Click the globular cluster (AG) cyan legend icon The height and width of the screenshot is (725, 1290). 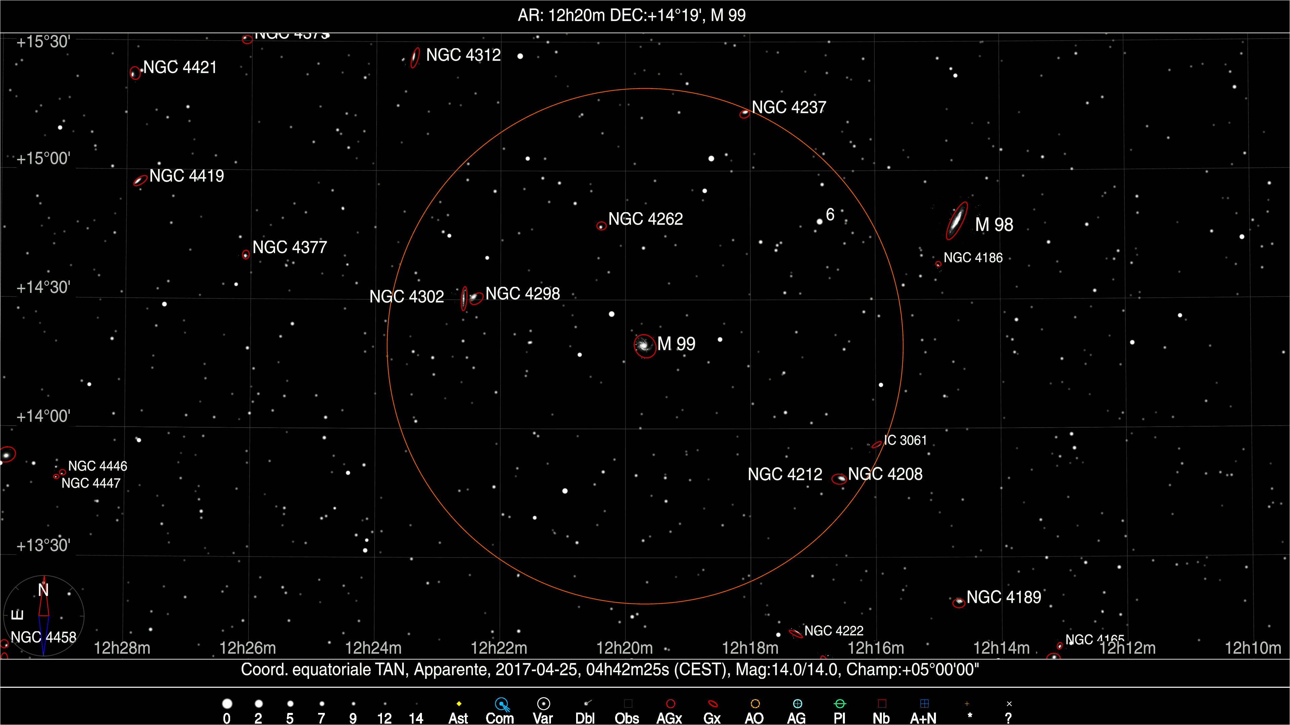tap(797, 704)
